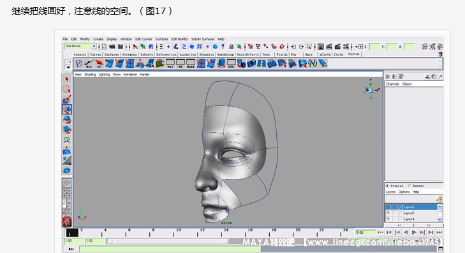Go to start of playback range
Screen dimensions: 465x253
click(x=380, y=233)
